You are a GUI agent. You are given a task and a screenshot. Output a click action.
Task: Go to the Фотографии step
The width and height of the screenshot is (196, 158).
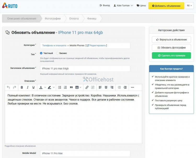click(x=53, y=19)
